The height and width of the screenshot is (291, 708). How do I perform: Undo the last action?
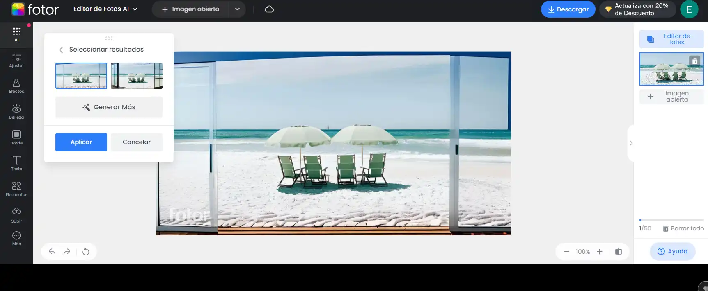[52, 252]
